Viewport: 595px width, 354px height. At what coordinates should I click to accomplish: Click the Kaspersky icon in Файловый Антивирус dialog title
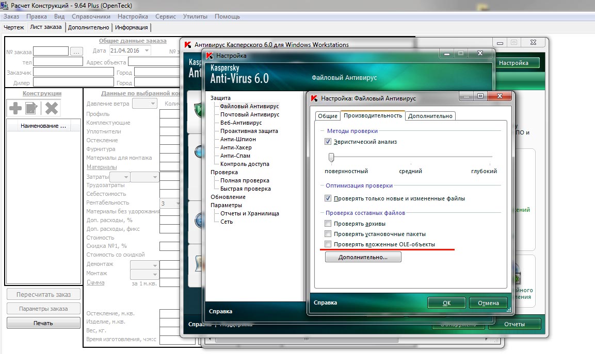click(x=314, y=98)
